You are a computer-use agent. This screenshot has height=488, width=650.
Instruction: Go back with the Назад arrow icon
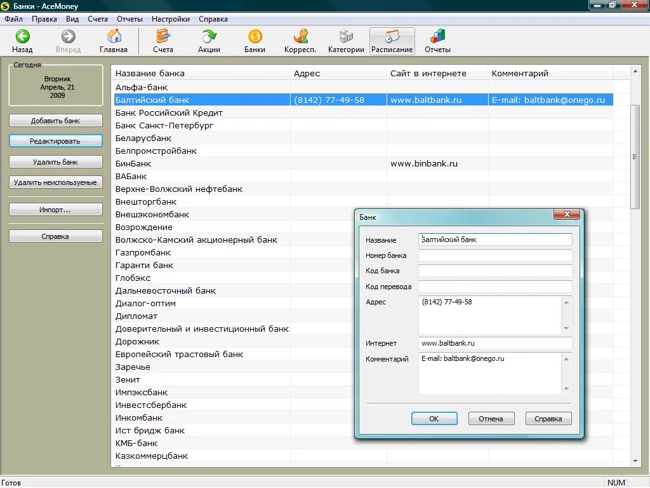click(x=22, y=36)
